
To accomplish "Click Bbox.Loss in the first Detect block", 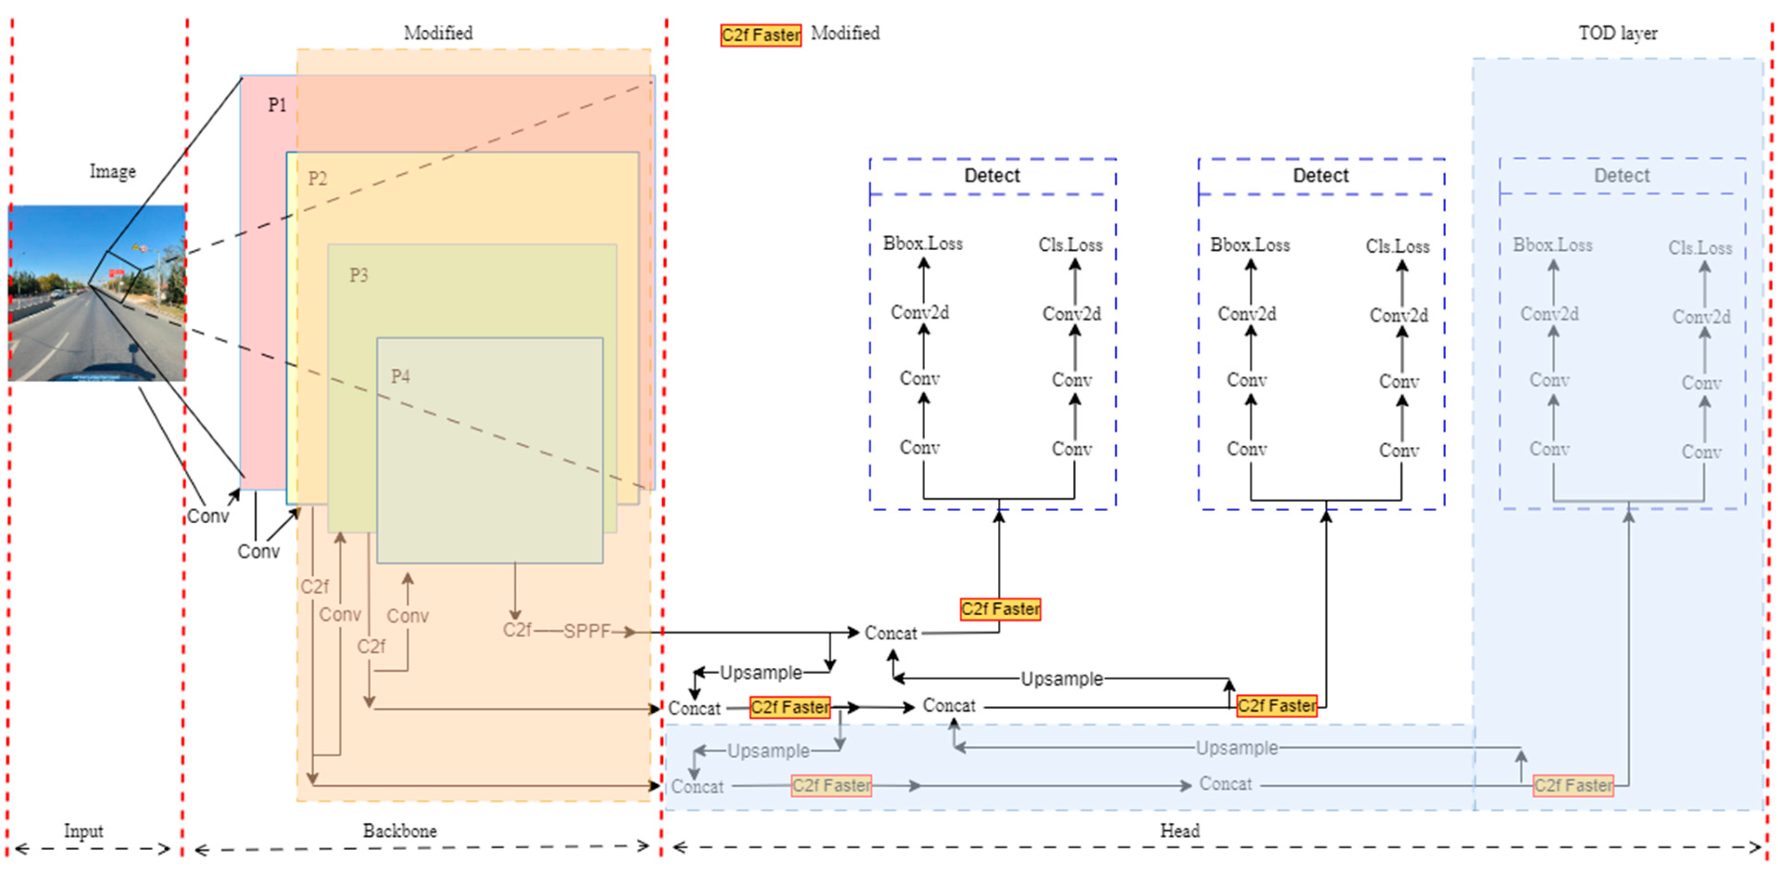I will [x=923, y=243].
